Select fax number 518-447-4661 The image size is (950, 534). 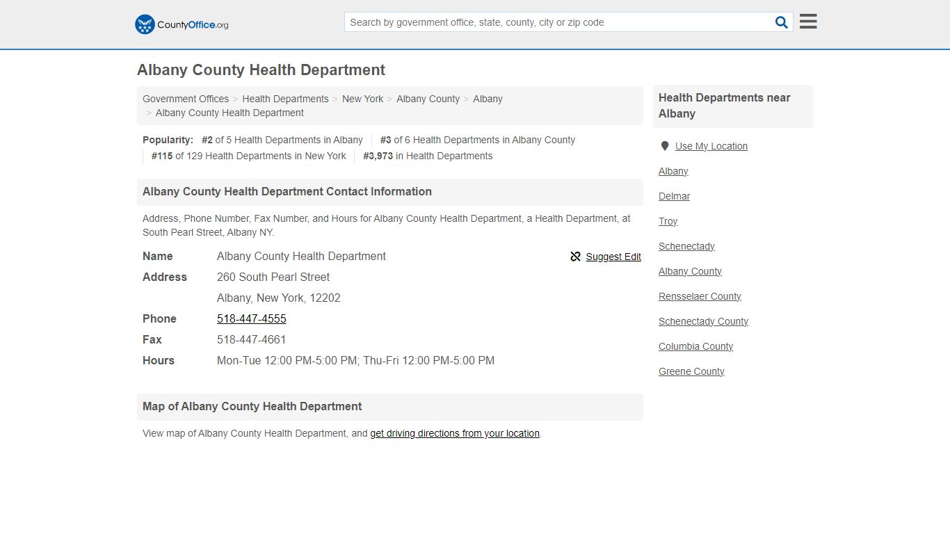[x=252, y=339]
